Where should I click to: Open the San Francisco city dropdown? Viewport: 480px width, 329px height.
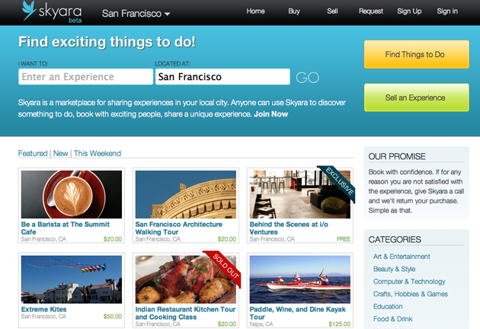click(136, 14)
